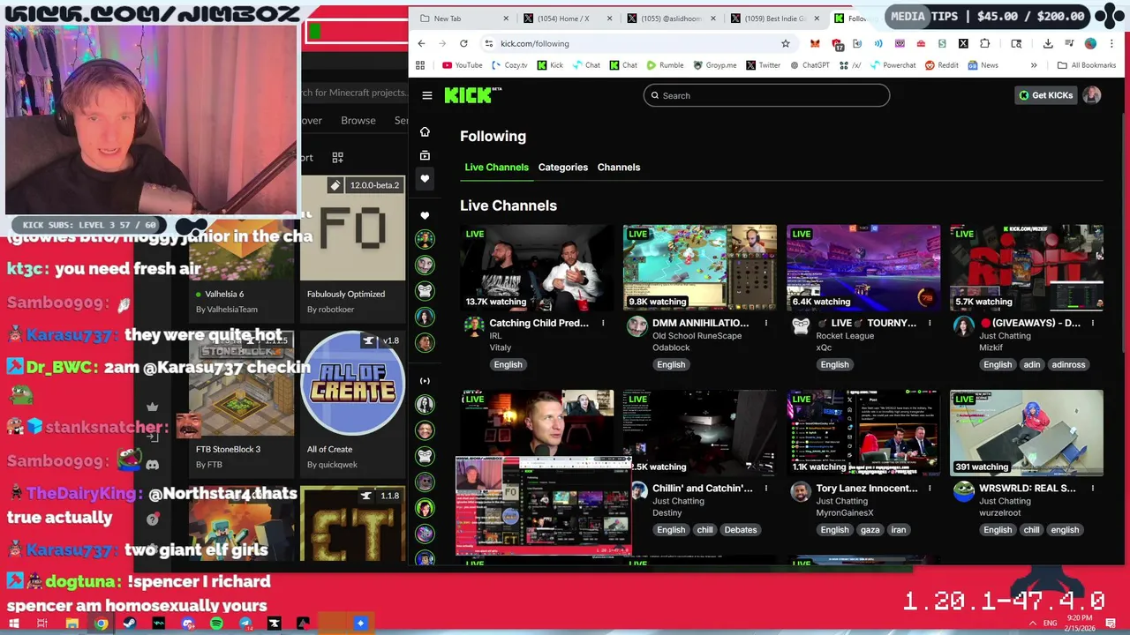Switch to the Categories tab
This screenshot has width=1130, height=635.
563,167
